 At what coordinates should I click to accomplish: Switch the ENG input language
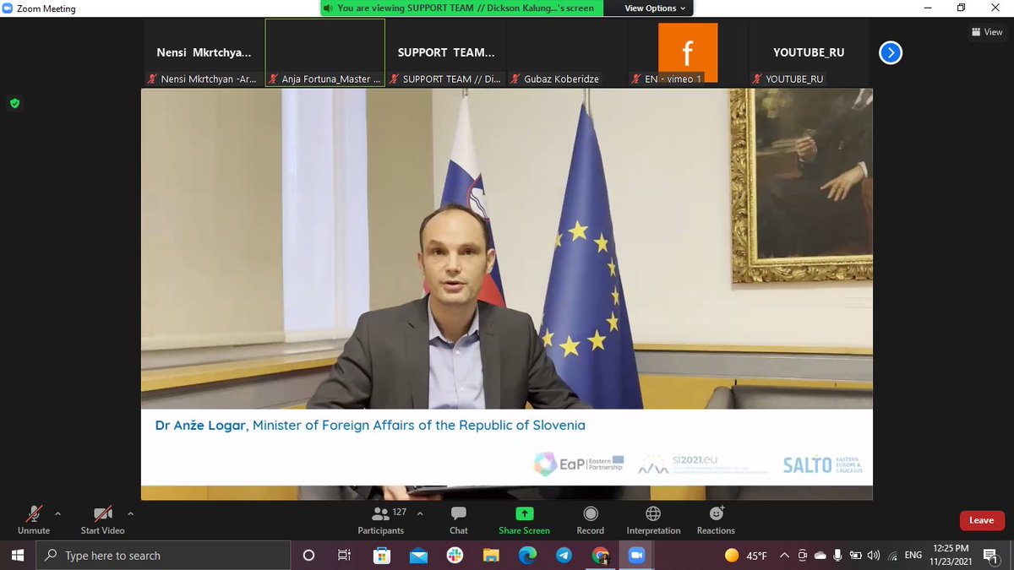click(913, 556)
